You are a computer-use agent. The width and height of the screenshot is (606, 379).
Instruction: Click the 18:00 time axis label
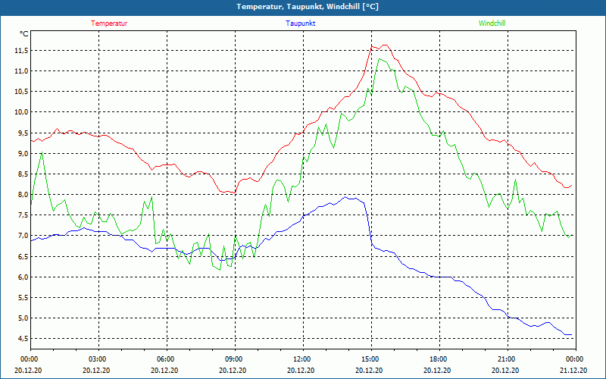pyautogui.click(x=438, y=359)
